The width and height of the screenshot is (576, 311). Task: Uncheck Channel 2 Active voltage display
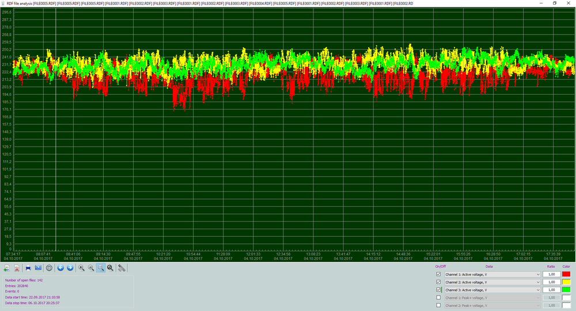click(438, 282)
